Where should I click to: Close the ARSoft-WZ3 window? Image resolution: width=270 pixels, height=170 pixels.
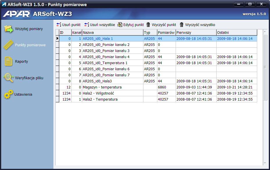click(261, 4)
